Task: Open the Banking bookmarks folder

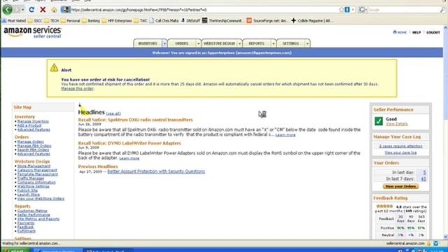Action: [91, 20]
